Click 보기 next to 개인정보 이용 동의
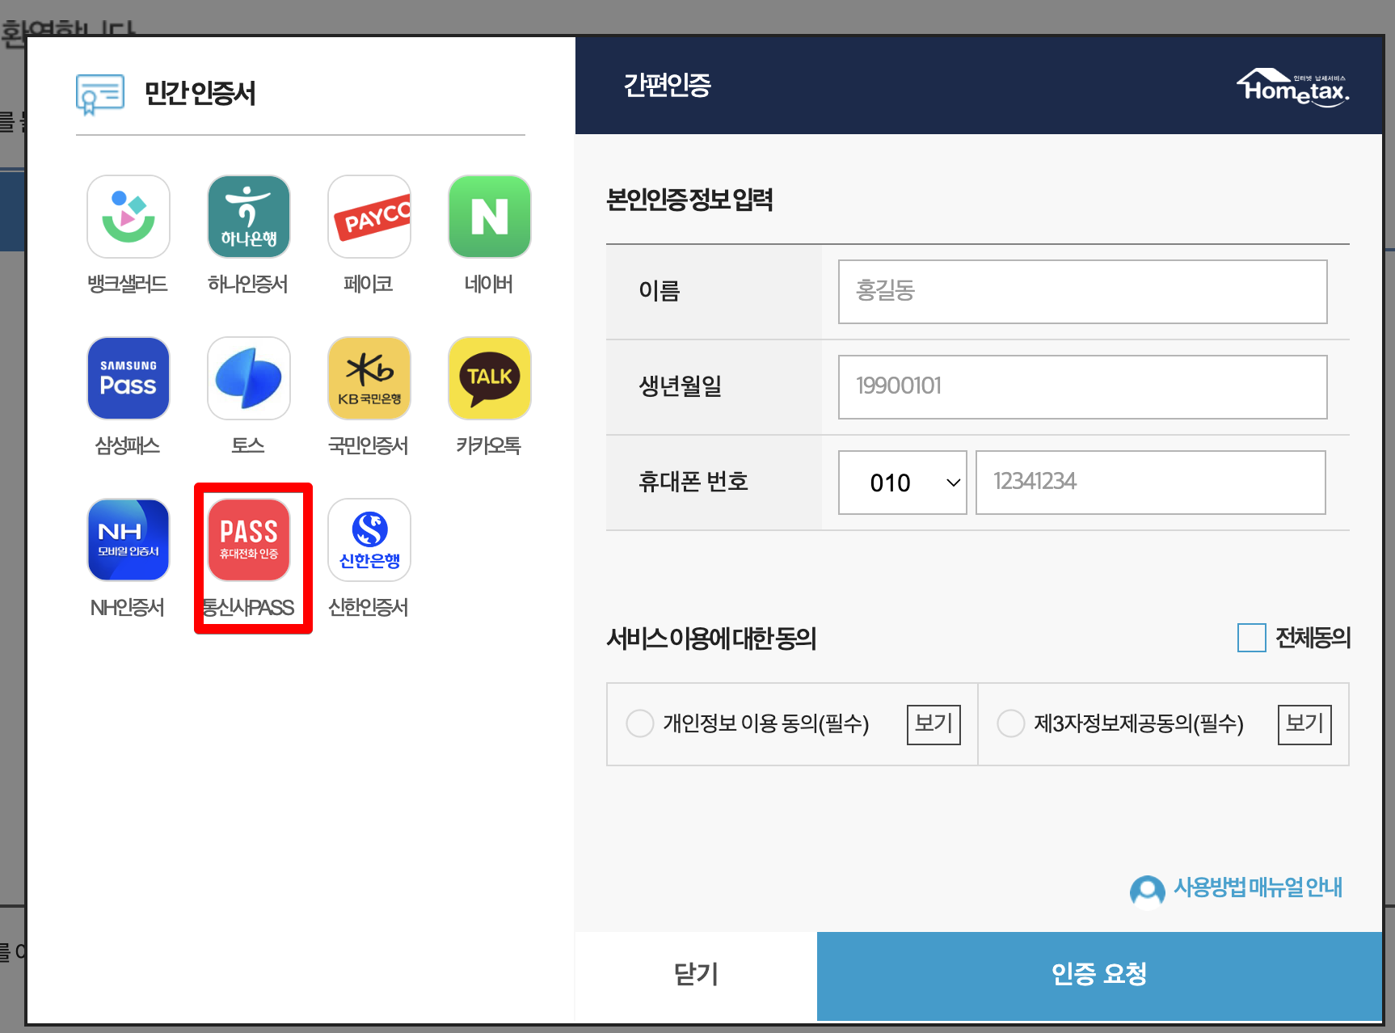 click(934, 724)
